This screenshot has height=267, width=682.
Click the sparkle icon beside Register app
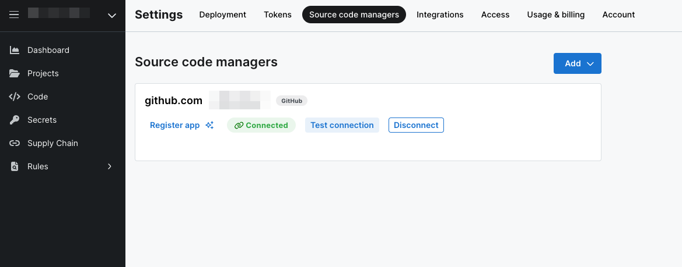209,125
